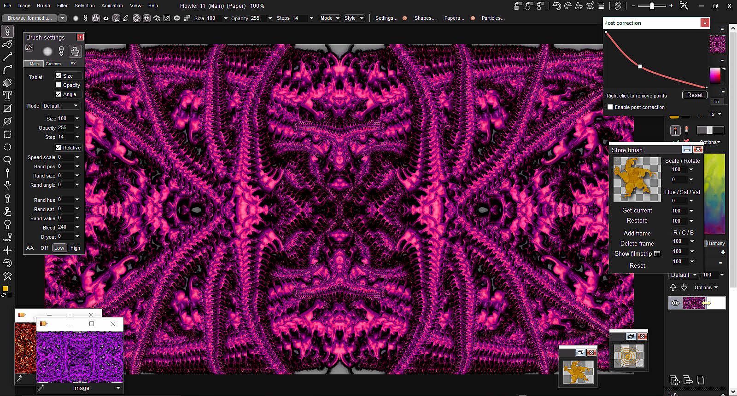Move layer up with the up arrow
Image resolution: width=737 pixels, height=396 pixels.
click(673, 287)
